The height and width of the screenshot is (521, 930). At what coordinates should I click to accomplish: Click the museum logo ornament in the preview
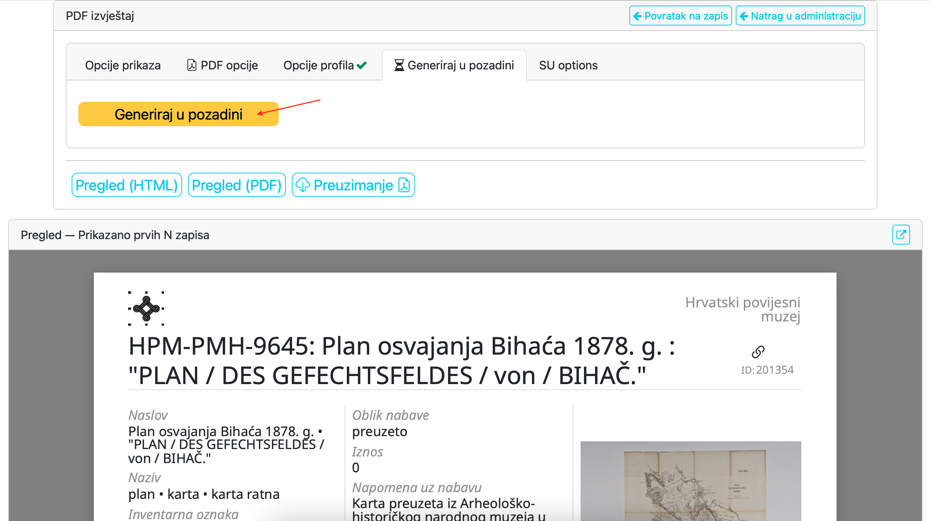(146, 308)
